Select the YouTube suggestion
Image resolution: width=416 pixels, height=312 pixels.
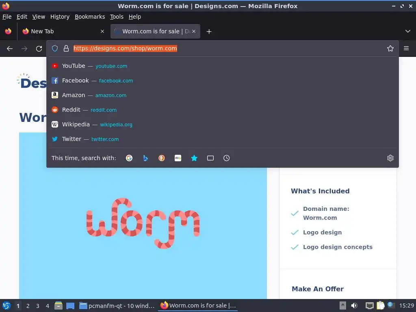[x=222, y=66]
